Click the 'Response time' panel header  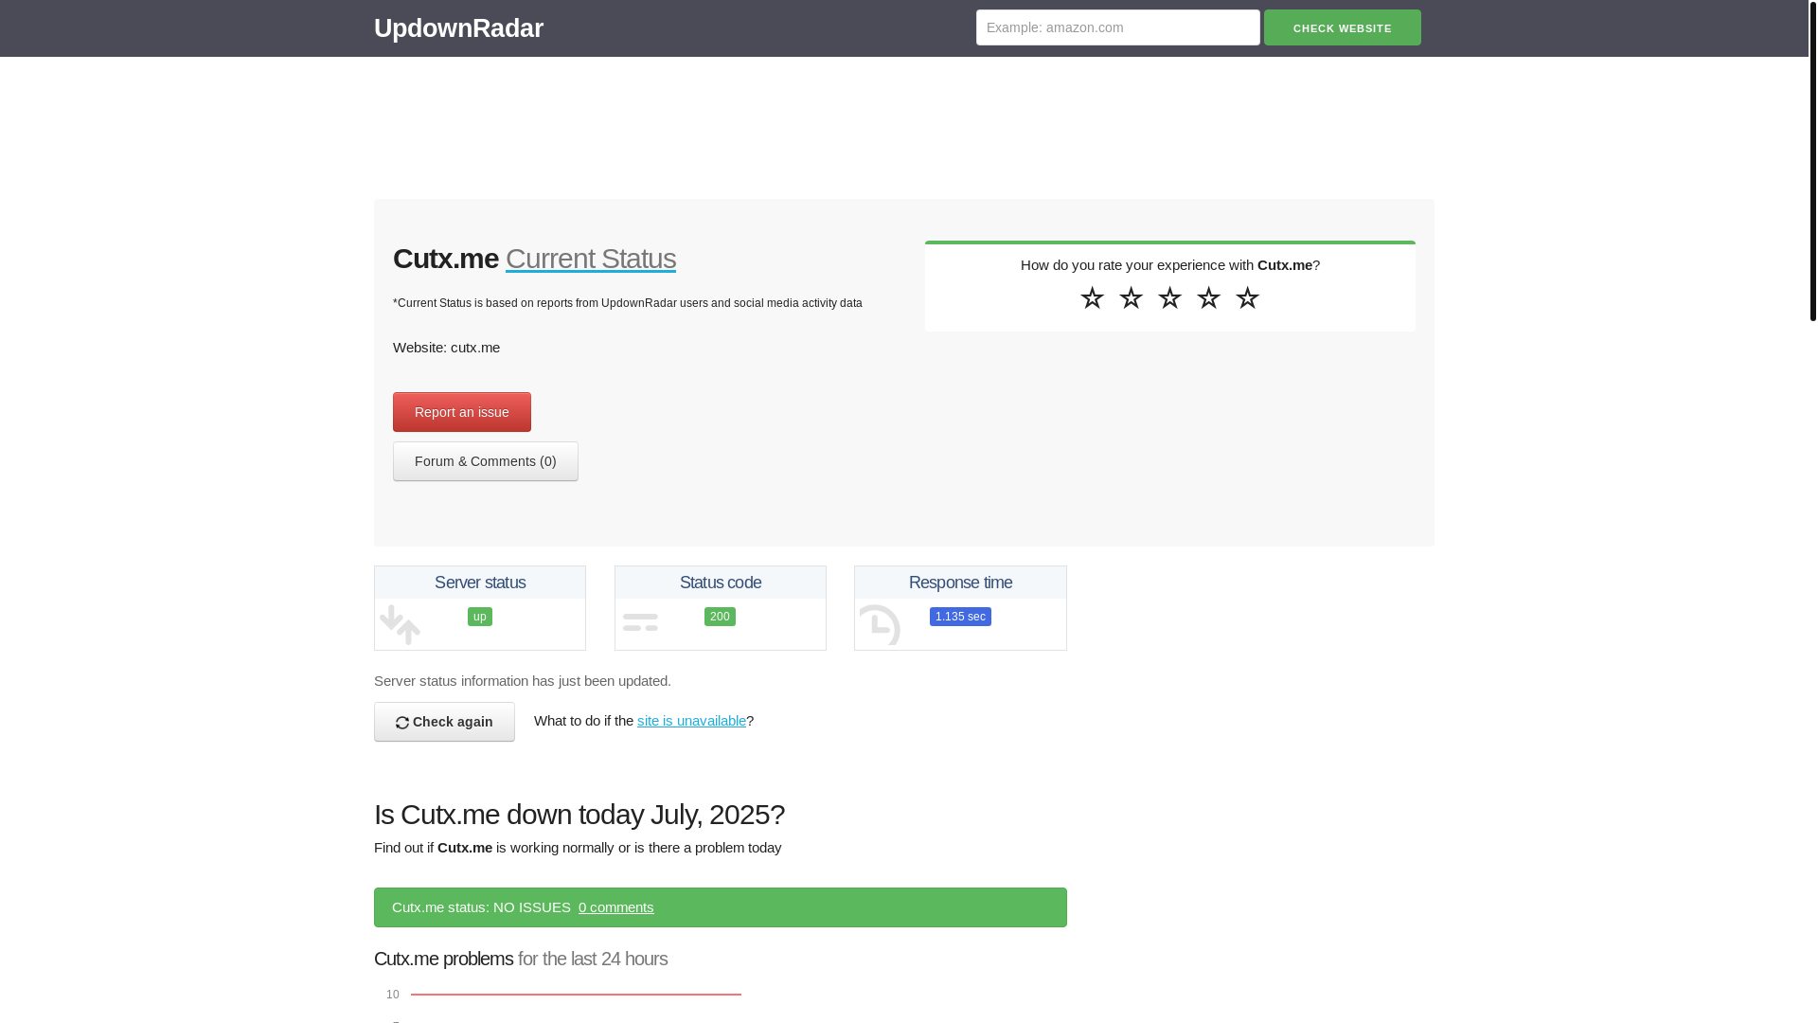tap(960, 583)
